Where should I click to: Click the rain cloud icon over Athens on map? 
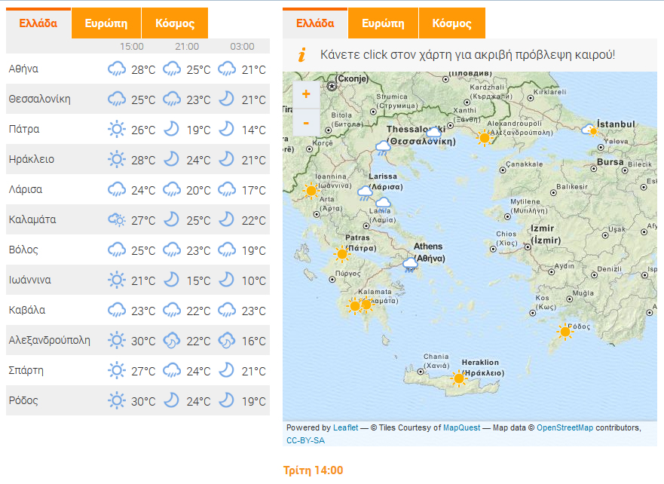point(410,264)
